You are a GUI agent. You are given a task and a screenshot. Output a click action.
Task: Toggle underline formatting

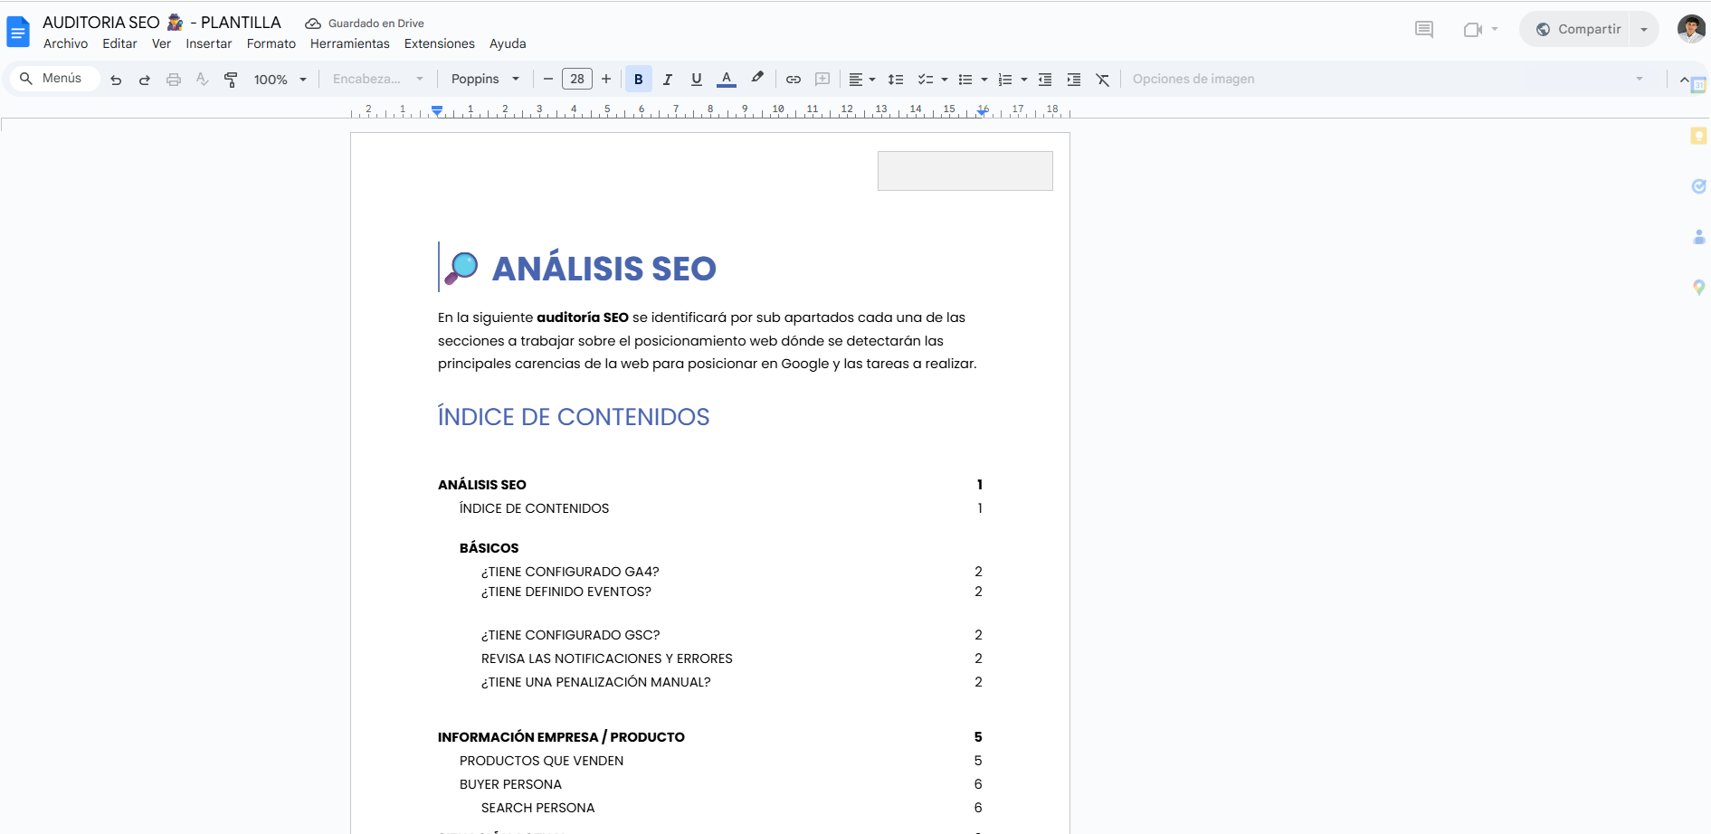pos(696,80)
